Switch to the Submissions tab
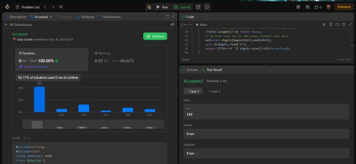 (109, 17)
